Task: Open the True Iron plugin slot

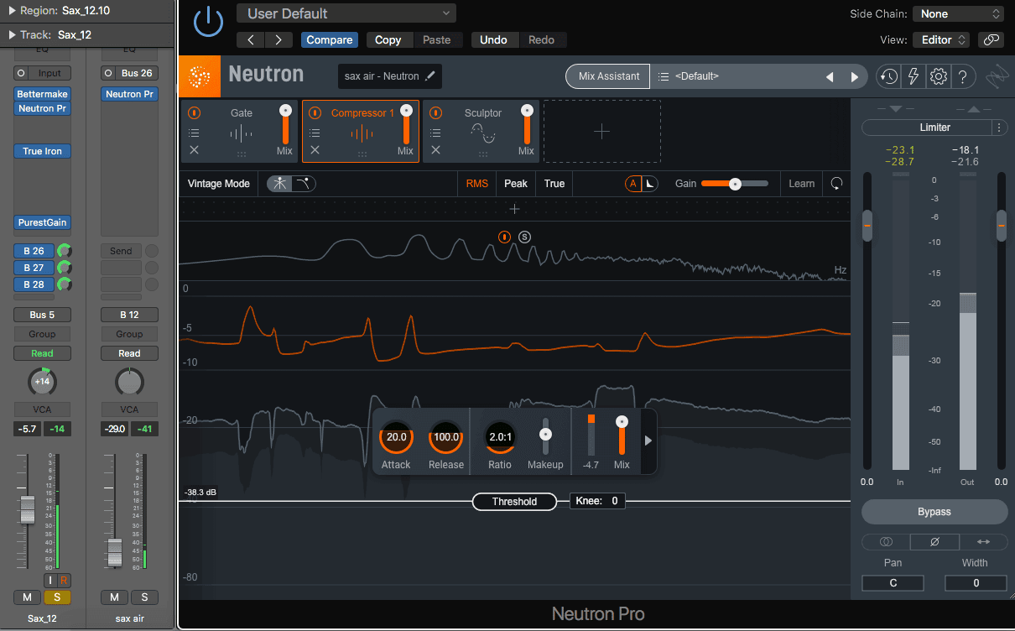Action: [42, 151]
